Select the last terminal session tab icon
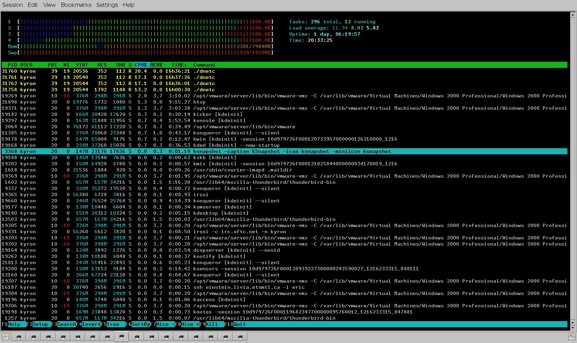The width and height of the screenshot is (577, 343). 240,337
